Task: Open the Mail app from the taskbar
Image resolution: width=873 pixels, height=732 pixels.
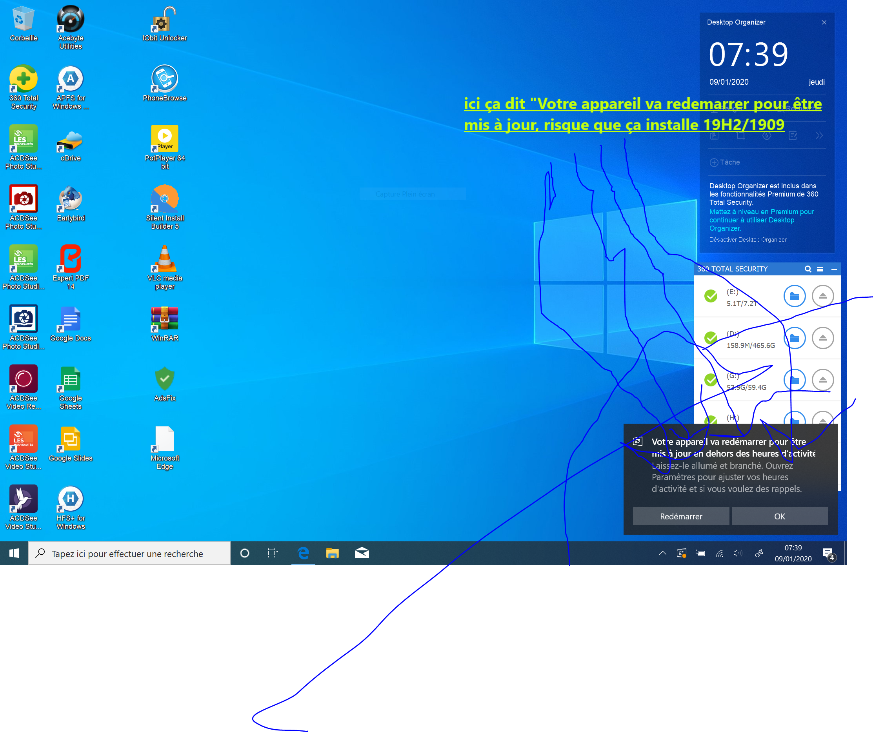Action: coord(362,553)
